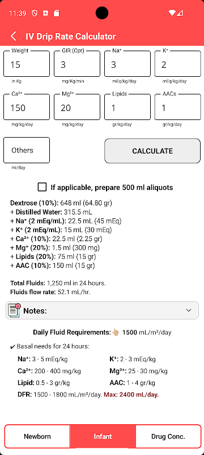Click the CALCULATE button
204x455 pixels.
click(x=152, y=151)
